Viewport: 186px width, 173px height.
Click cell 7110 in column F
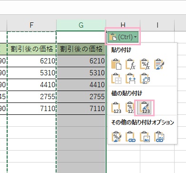tap(31, 109)
